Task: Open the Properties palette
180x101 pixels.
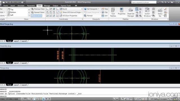Action: coord(121,11)
